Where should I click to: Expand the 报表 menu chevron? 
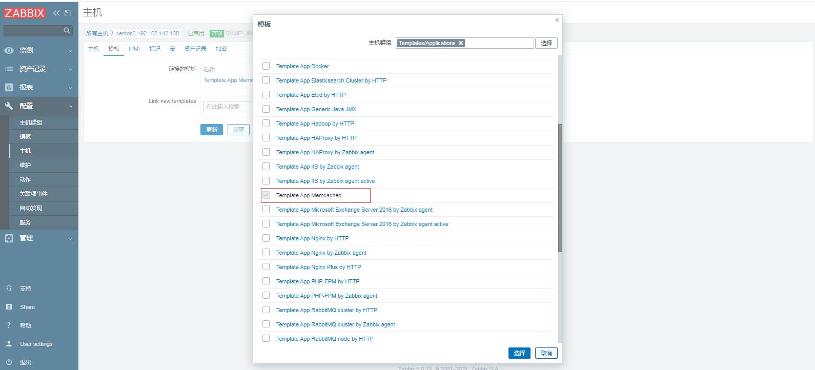tap(70, 88)
